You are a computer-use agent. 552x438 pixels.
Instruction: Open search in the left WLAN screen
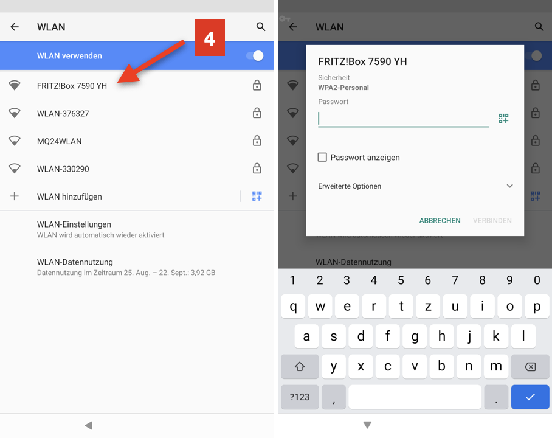(x=261, y=27)
